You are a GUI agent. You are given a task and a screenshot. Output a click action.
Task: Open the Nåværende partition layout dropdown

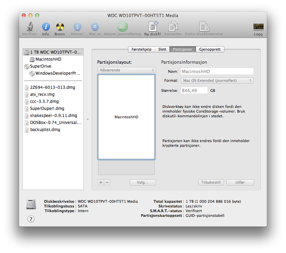click(x=127, y=70)
